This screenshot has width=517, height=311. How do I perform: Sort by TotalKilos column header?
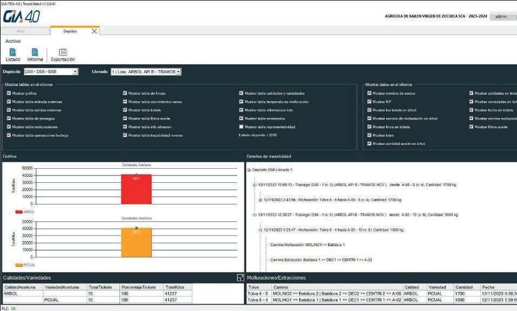[178, 287]
